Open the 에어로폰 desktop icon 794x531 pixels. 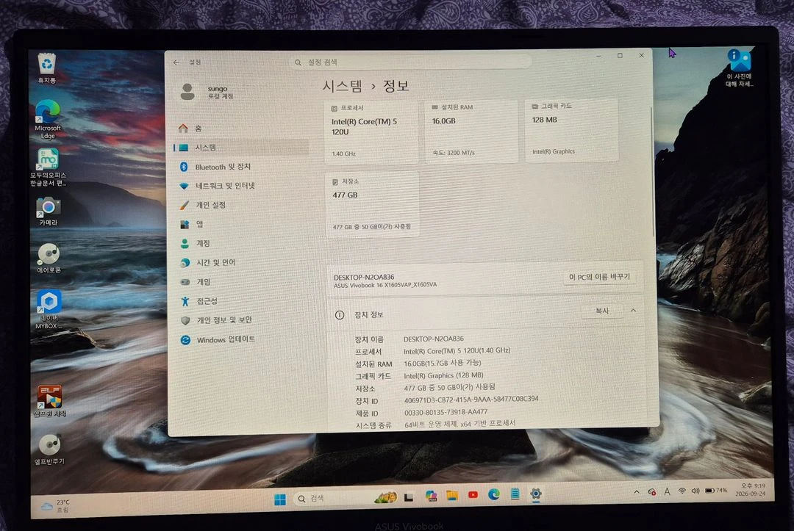pos(49,259)
